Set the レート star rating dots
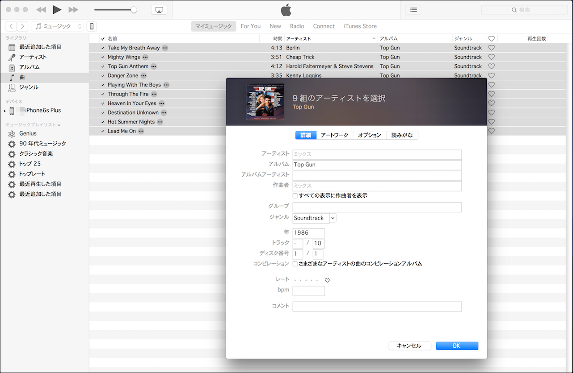 tap(306, 280)
